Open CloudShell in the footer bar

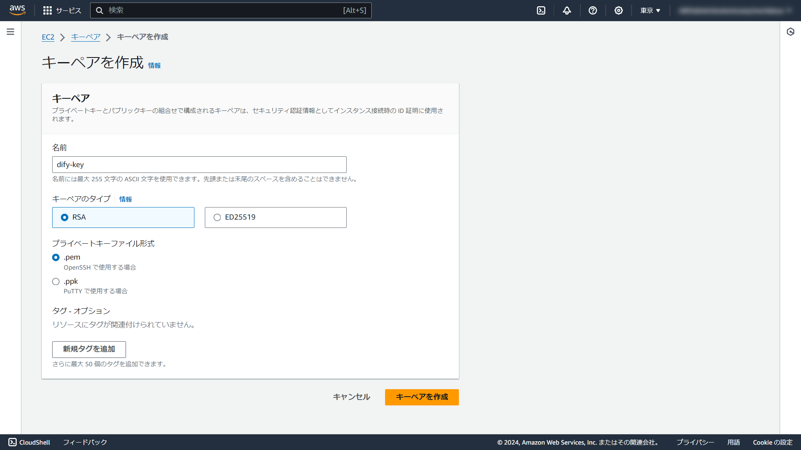pos(29,442)
